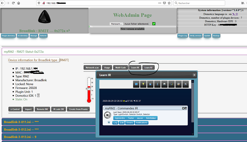The image size is (247, 142).
Task: Open the e-Control button
Action: [15, 109]
